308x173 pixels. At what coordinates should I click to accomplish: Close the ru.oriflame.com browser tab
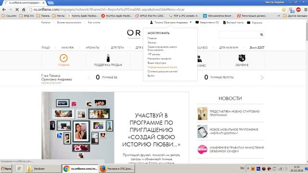[x=43, y=3]
